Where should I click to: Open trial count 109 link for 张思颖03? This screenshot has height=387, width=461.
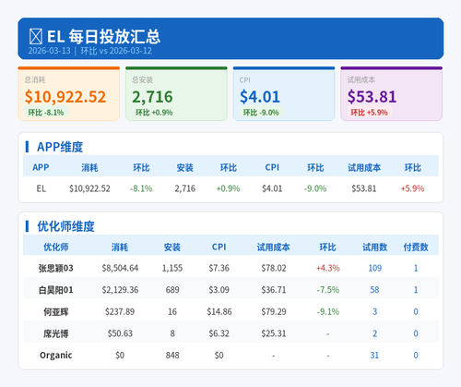click(x=375, y=268)
